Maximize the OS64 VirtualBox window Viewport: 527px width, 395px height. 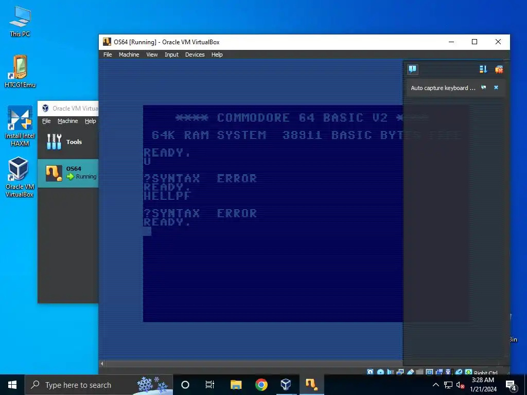coord(475,42)
